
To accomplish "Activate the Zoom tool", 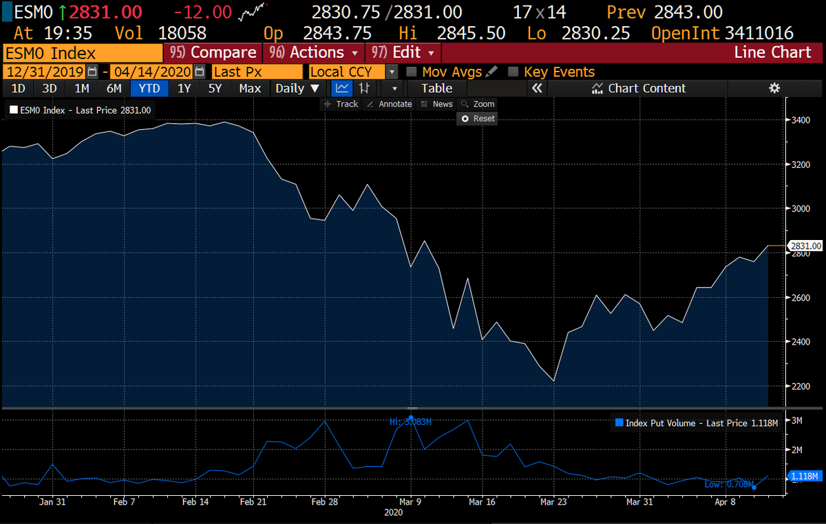I will (478, 104).
